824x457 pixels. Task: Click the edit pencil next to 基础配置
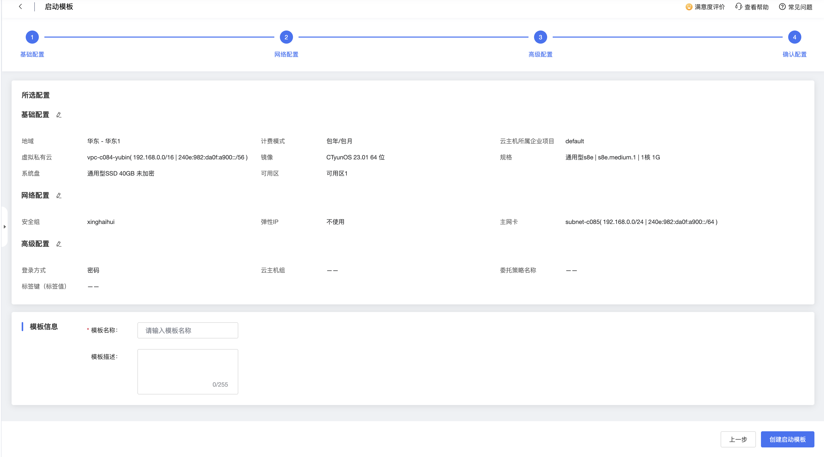59,115
